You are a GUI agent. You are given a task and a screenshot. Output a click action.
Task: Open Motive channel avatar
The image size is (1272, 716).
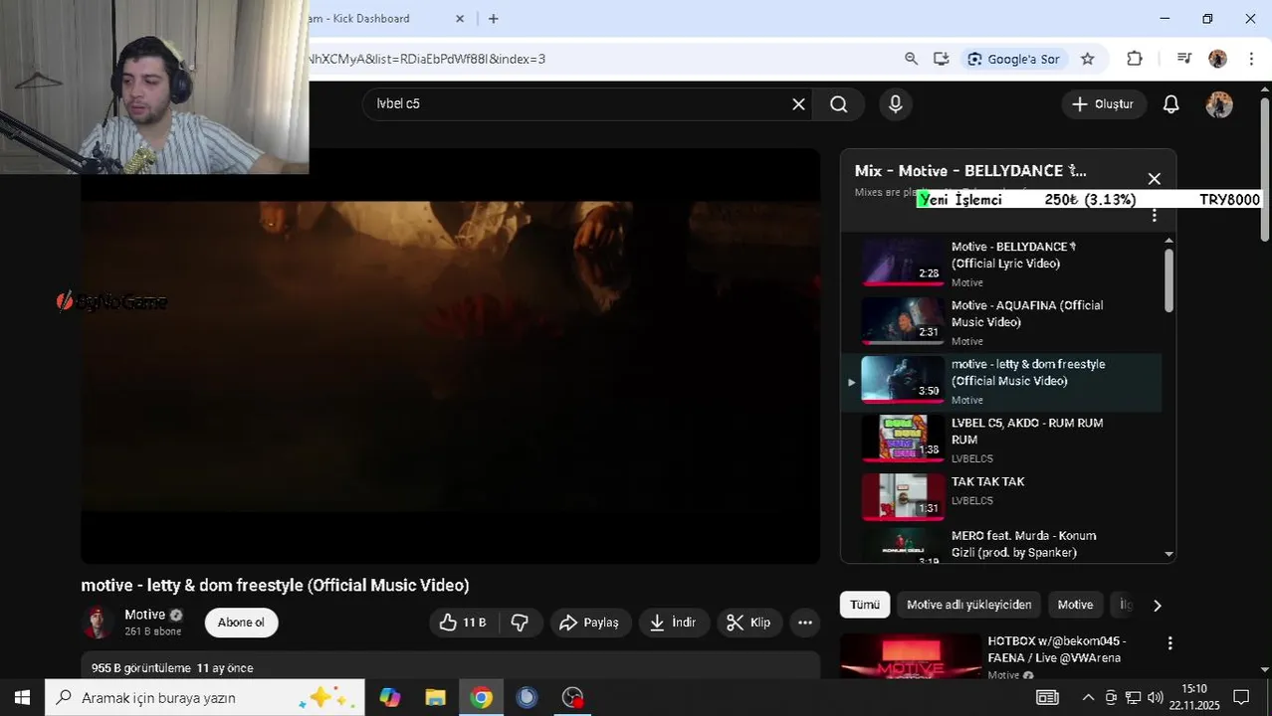(98, 623)
